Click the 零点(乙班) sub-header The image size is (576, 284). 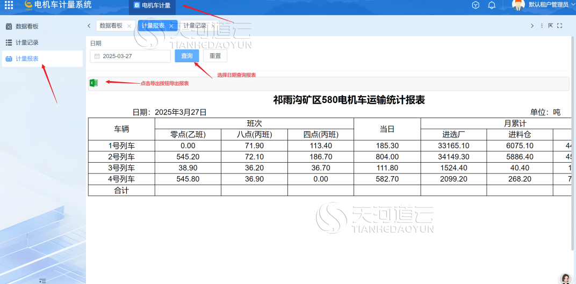click(x=188, y=135)
